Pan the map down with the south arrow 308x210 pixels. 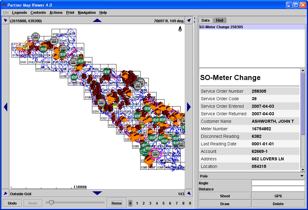click(x=97, y=193)
